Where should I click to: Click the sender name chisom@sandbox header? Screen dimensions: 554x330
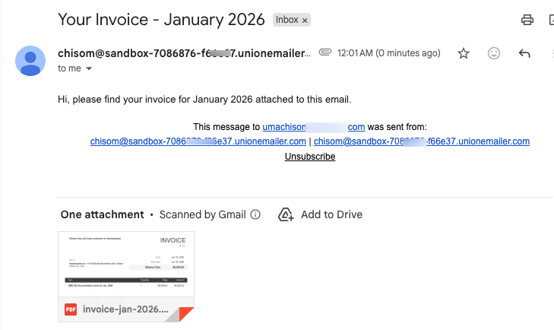[x=184, y=53]
